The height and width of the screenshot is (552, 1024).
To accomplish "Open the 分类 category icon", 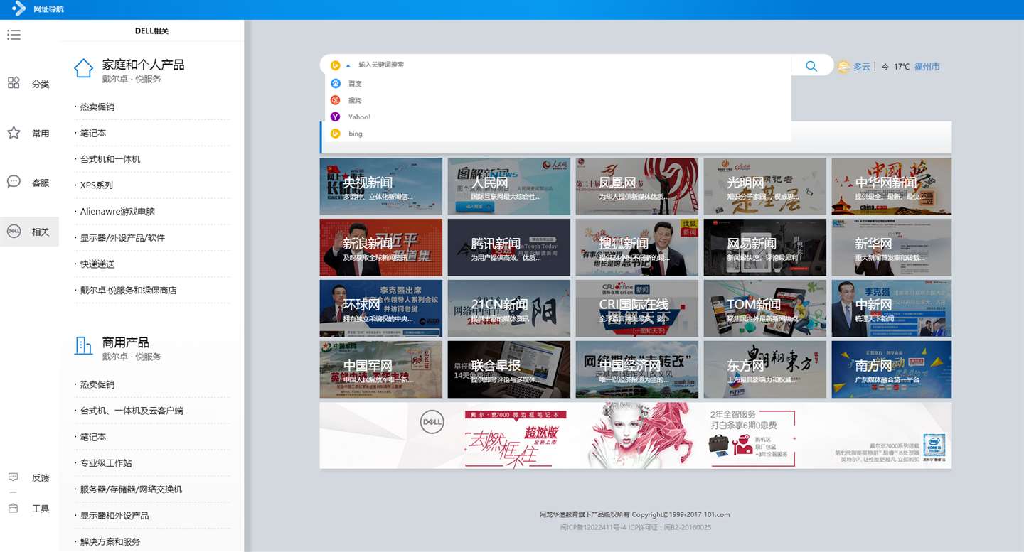I will [14, 83].
